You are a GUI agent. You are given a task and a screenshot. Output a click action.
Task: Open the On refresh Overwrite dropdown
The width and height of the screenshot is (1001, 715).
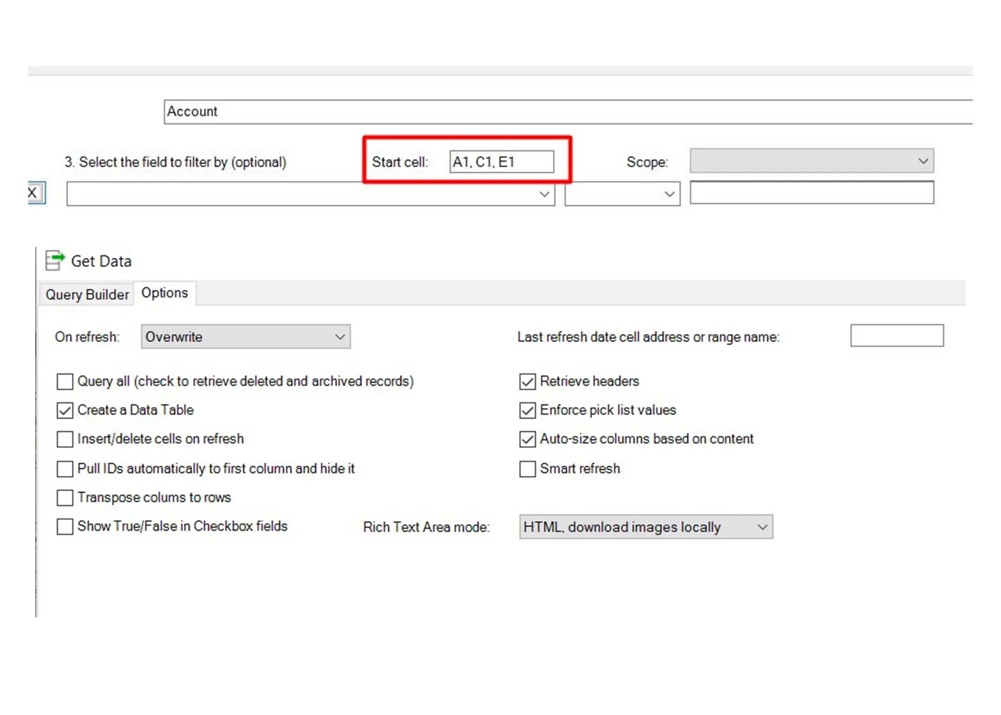click(x=245, y=337)
